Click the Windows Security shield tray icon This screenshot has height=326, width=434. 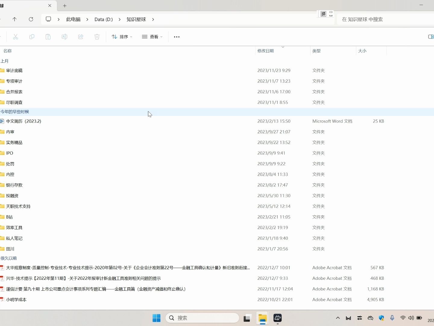click(x=381, y=318)
